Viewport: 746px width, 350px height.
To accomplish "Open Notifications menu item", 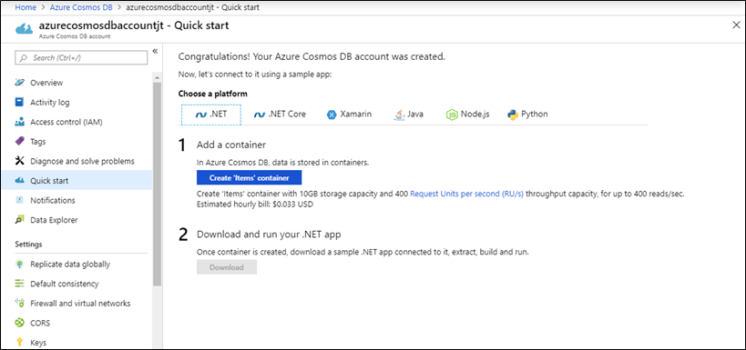I will (77, 200).
